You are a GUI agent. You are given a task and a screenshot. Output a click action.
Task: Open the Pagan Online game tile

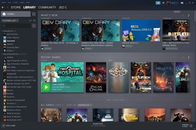pos(96,77)
